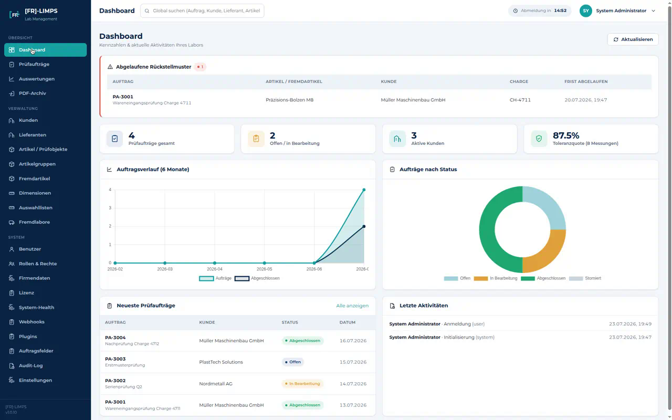
Task: Click the Dimensionen sidebar icon
Action: click(12, 193)
